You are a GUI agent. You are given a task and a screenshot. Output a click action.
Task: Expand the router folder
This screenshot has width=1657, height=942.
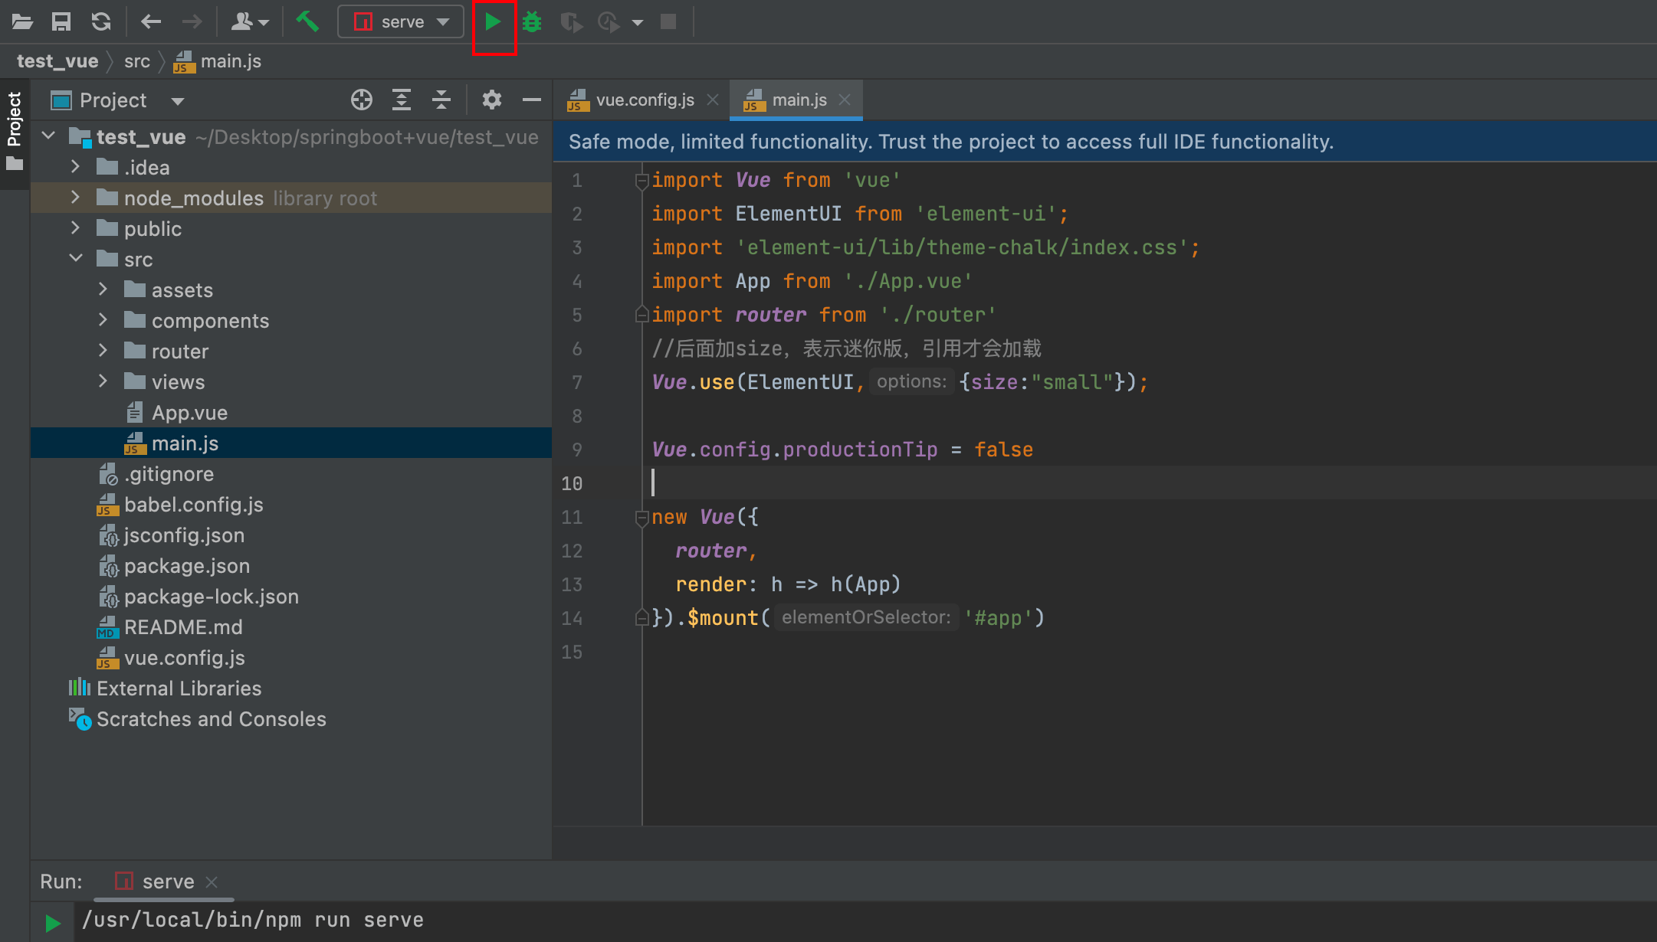(103, 350)
